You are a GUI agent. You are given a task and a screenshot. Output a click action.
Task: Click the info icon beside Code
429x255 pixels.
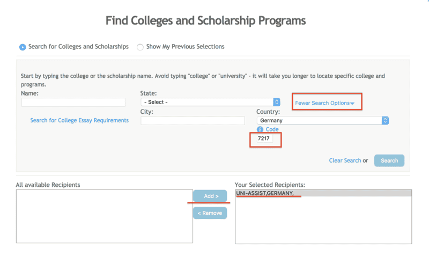260,129
